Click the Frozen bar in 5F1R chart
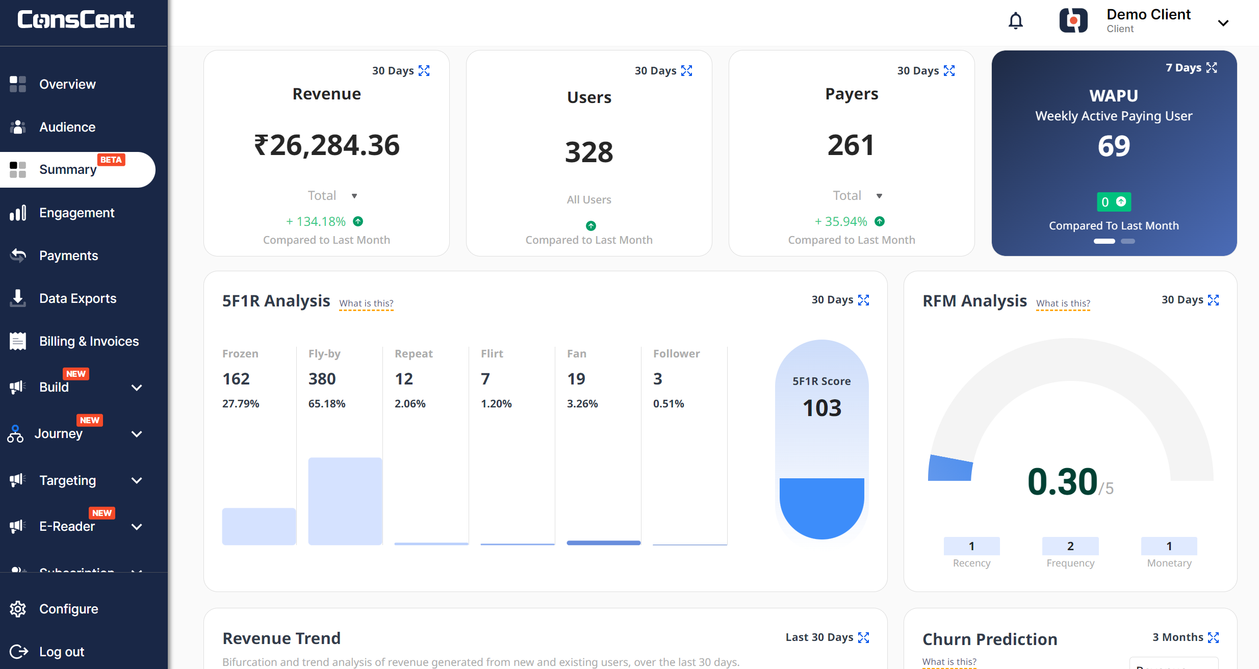1259x669 pixels. 259,526
